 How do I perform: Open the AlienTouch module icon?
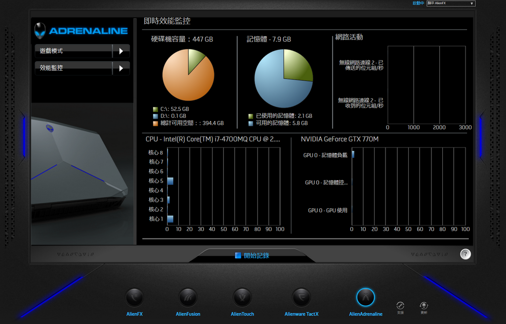tap(242, 297)
